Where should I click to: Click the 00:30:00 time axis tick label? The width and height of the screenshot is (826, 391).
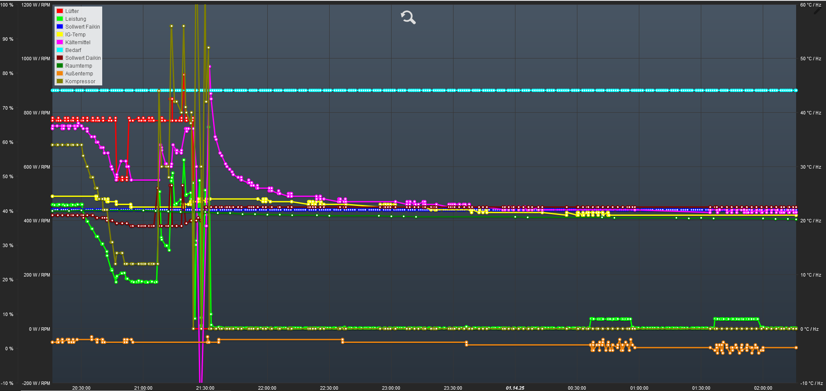click(577, 388)
